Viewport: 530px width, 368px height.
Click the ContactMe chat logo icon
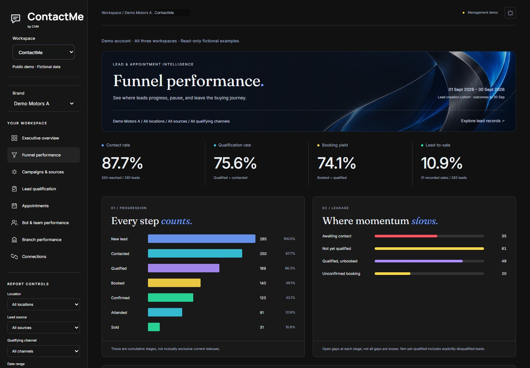(16, 18)
